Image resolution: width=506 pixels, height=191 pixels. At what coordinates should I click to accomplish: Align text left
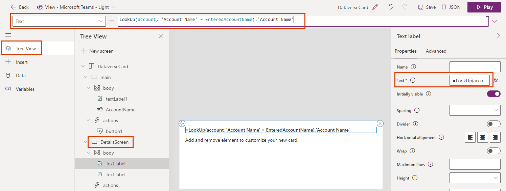(470, 137)
